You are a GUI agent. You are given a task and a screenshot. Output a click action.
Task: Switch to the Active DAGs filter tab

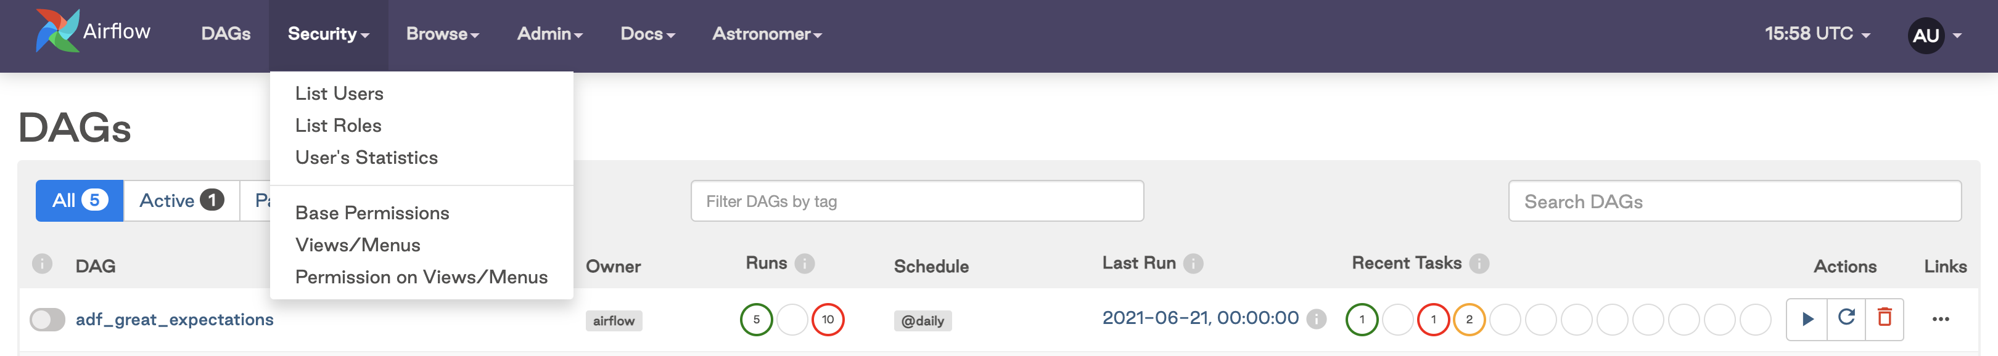(x=181, y=200)
